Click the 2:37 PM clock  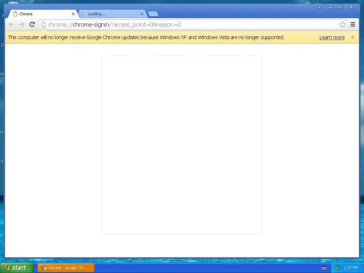point(351,268)
